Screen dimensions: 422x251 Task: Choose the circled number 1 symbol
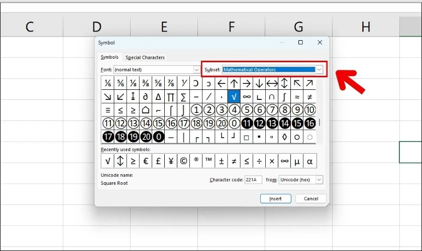tap(196, 110)
